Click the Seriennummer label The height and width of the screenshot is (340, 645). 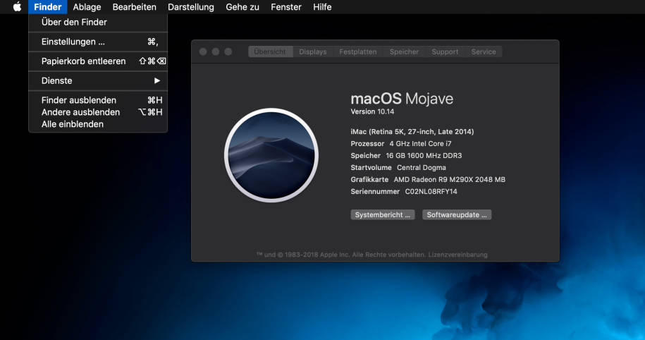pyautogui.click(x=375, y=191)
